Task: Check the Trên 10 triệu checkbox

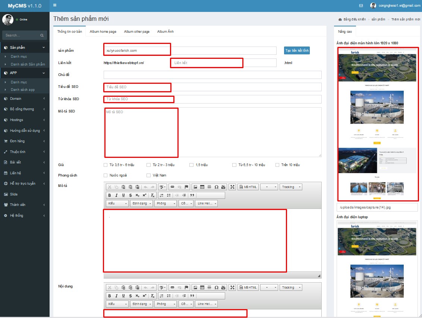Action: 277,165
